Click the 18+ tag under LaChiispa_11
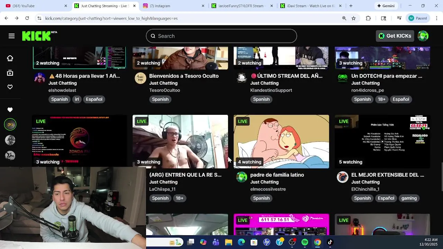The width and height of the screenshot is (443, 249). pos(179,198)
